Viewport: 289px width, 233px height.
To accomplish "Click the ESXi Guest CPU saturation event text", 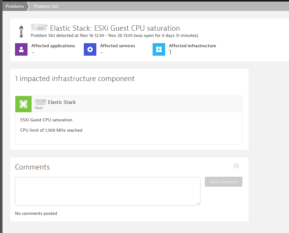I will [46, 120].
